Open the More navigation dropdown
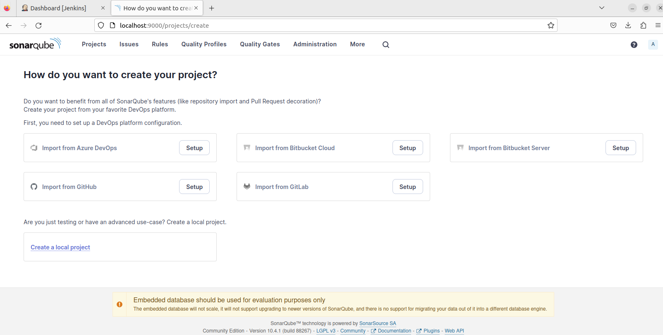663x335 pixels. tap(357, 44)
